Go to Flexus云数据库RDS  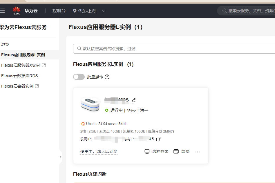click(19, 76)
